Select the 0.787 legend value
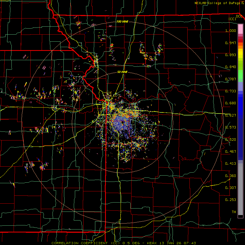 click(x=231, y=79)
